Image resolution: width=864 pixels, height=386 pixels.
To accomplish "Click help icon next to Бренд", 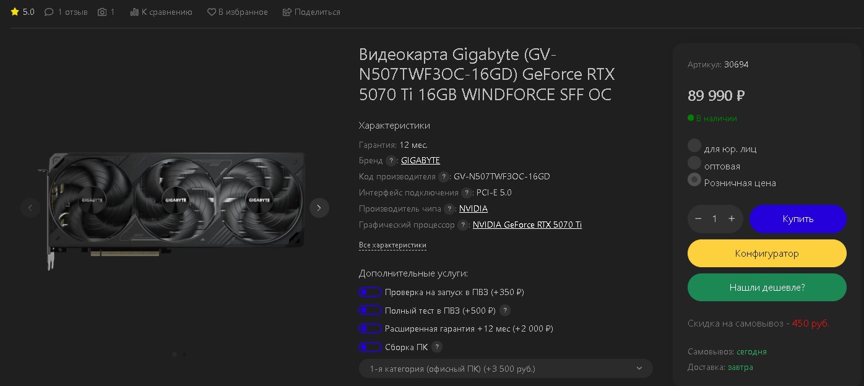I will pos(391,161).
